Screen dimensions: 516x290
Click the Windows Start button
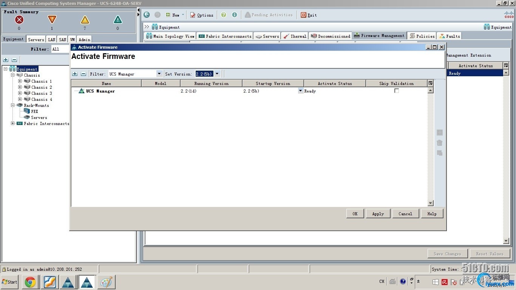click(9, 282)
